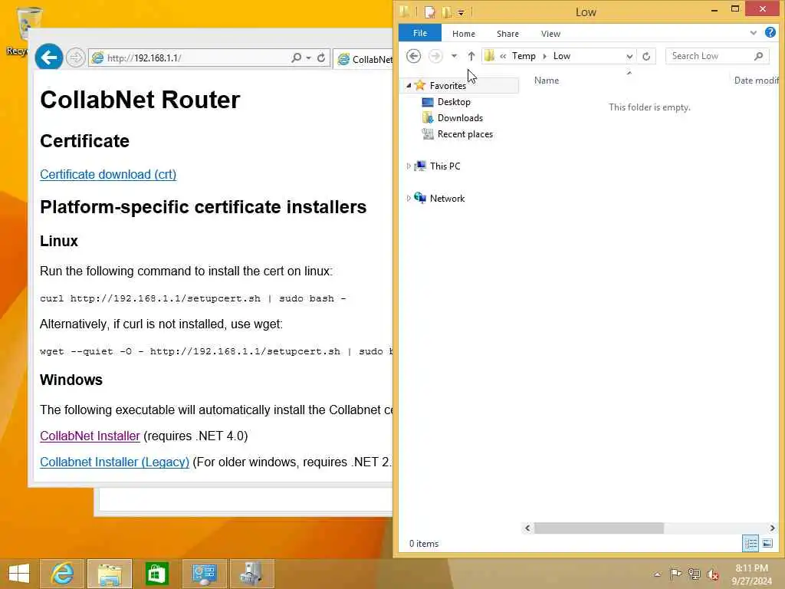Expand the Network tree node
This screenshot has width=785, height=589.
pyautogui.click(x=409, y=199)
